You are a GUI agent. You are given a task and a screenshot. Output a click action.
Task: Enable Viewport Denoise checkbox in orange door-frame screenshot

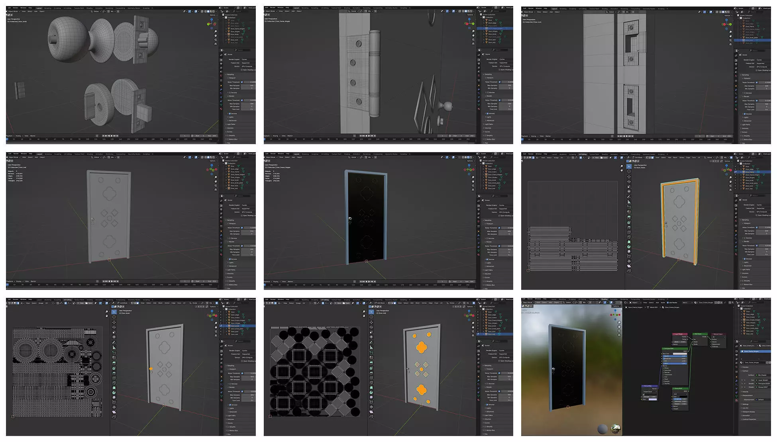745,238
